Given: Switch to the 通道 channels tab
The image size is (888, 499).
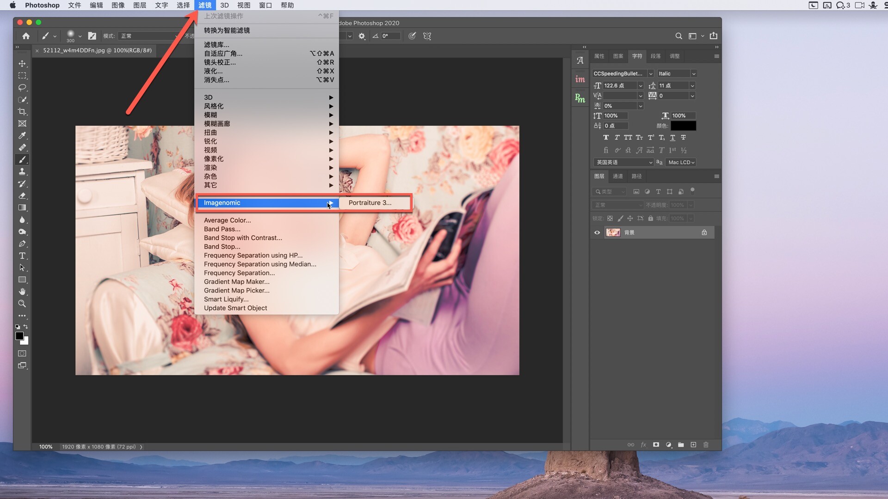Looking at the screenshot, I should tap(617, 176).
